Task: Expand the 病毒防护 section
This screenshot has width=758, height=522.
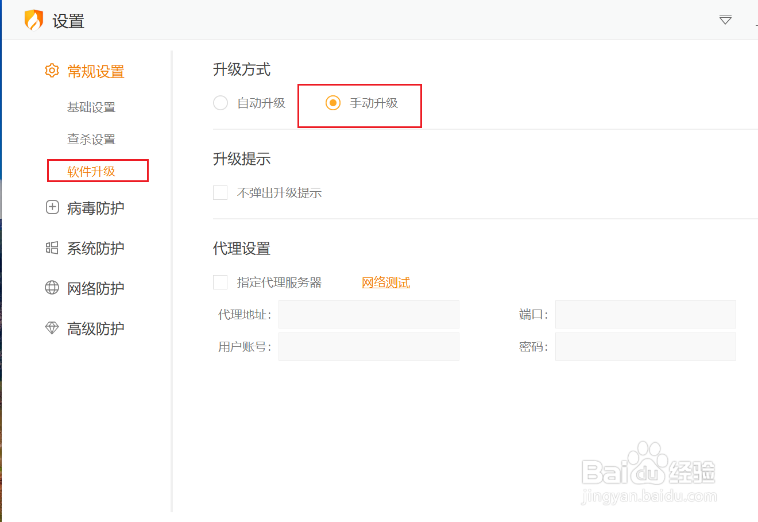Action: [95, 208]
